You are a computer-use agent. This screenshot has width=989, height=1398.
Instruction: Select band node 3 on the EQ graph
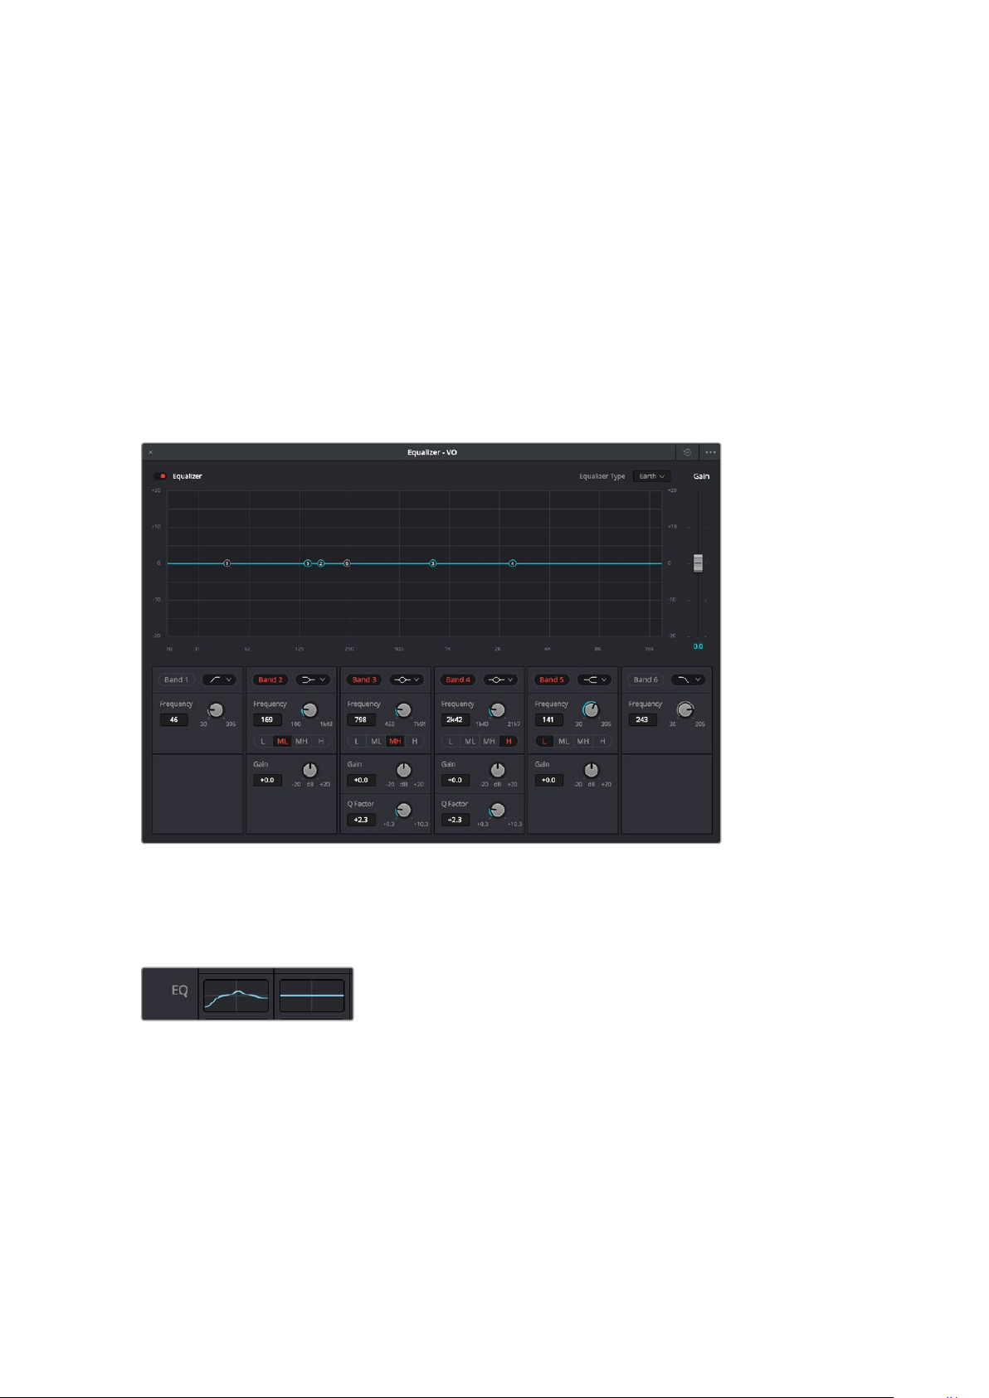[x=432, y=563]
